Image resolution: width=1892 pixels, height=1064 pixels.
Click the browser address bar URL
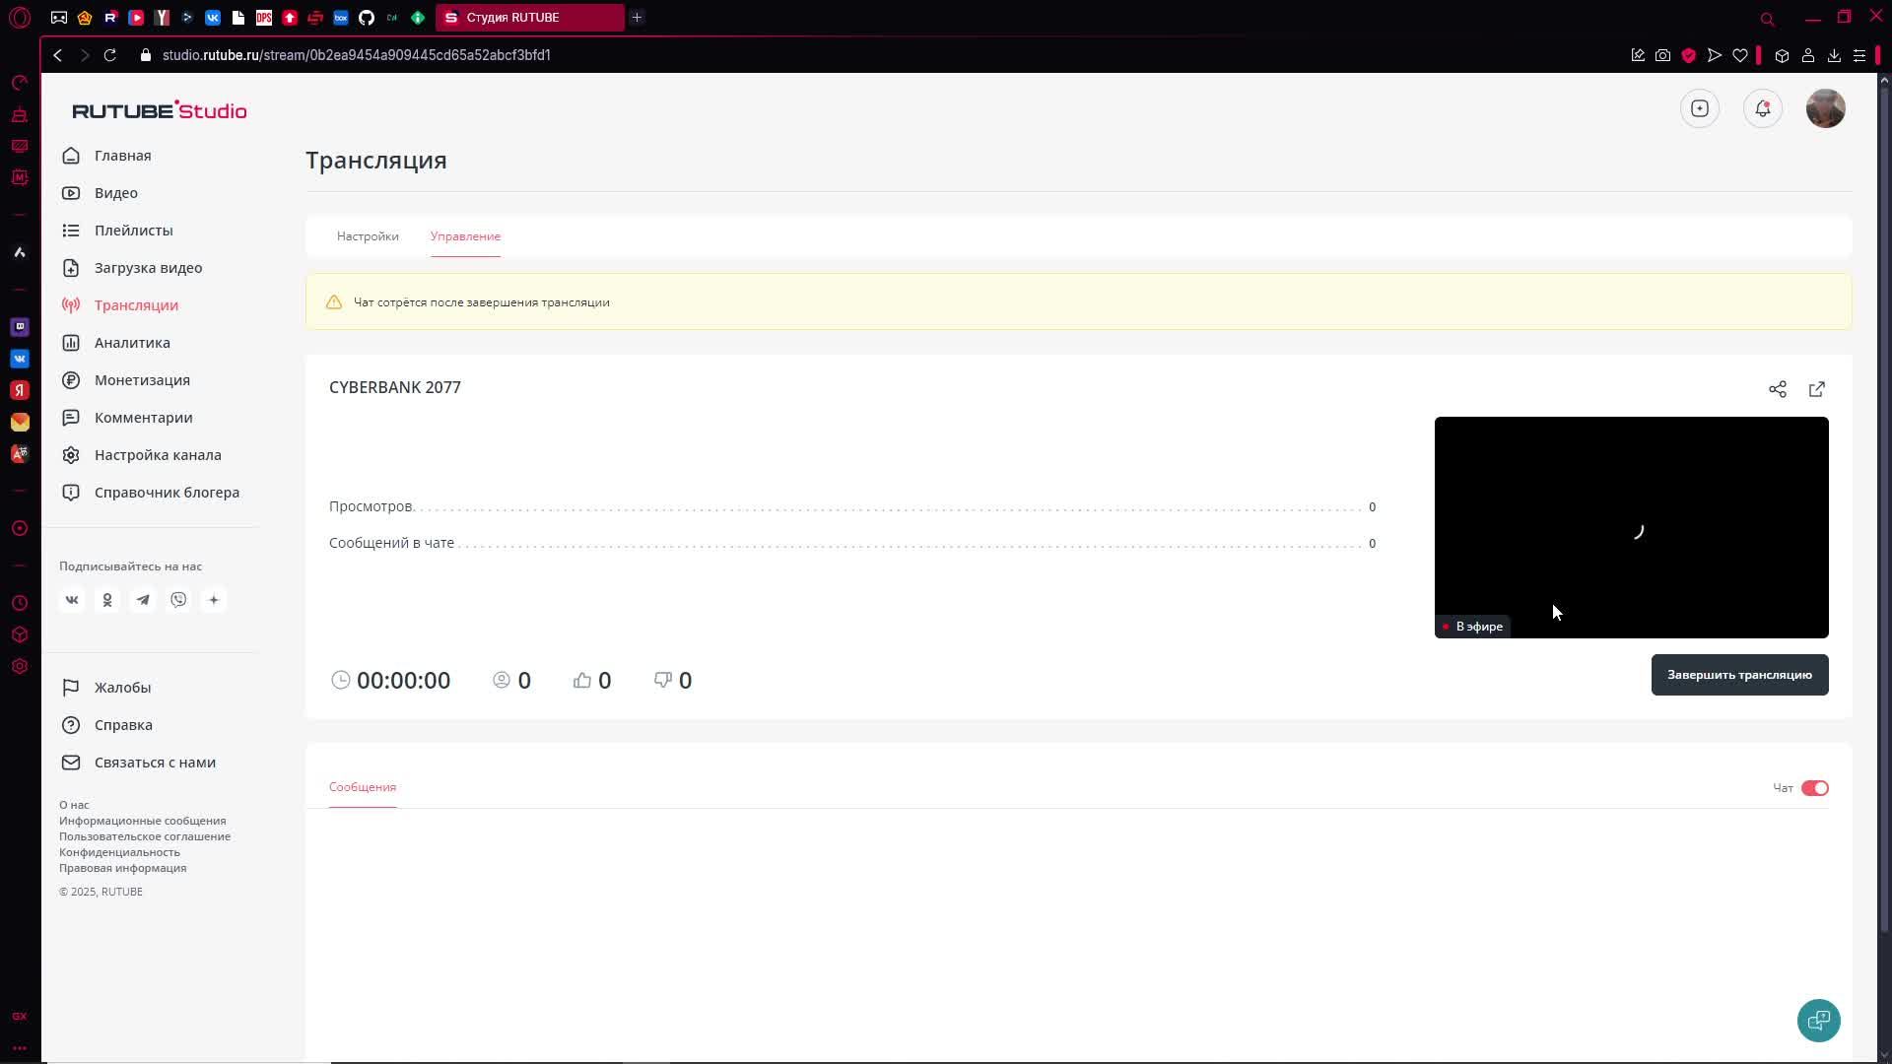point(356,55)
